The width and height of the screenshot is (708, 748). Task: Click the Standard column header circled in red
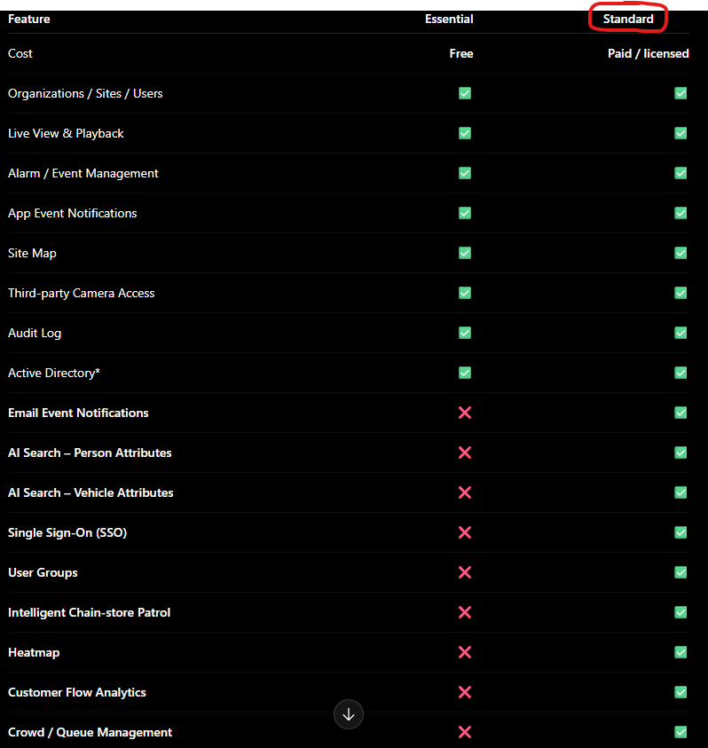(628, 20)
